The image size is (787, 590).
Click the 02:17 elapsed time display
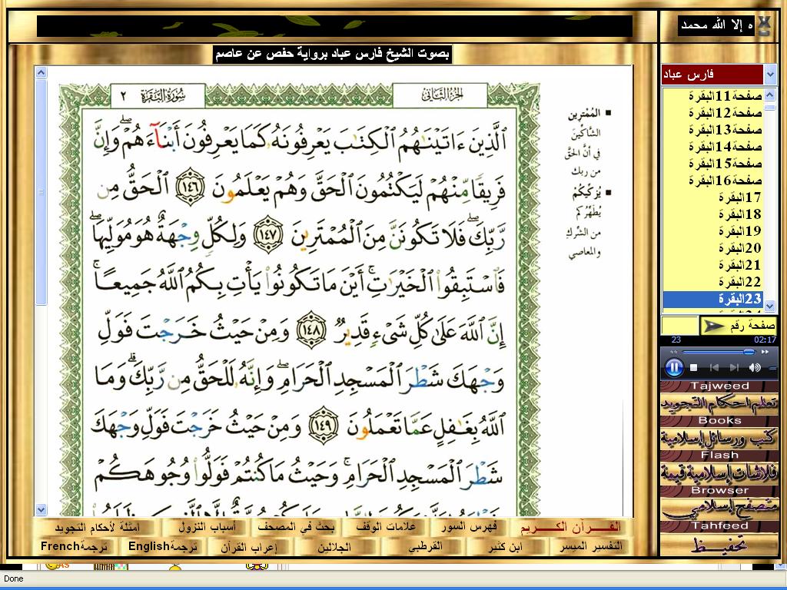[x=765, y=340]
